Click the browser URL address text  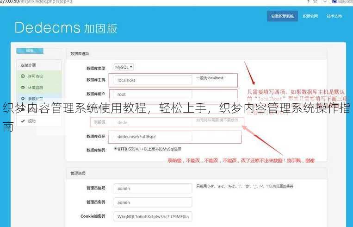tap(36, 1)
